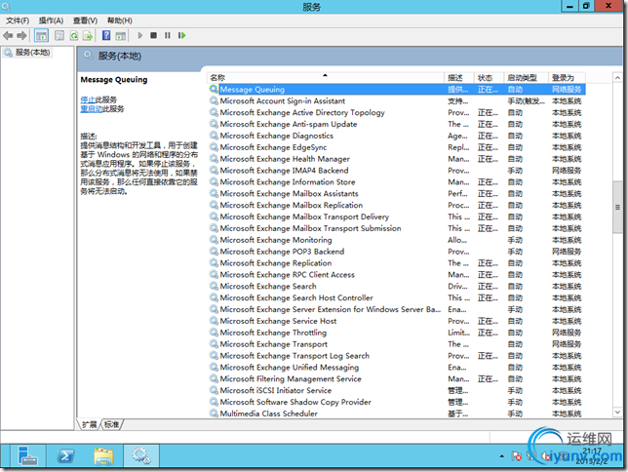Click the Restart (重启动) this service link
The height and width of the screenshot is (472, 628).
[92, 109]
